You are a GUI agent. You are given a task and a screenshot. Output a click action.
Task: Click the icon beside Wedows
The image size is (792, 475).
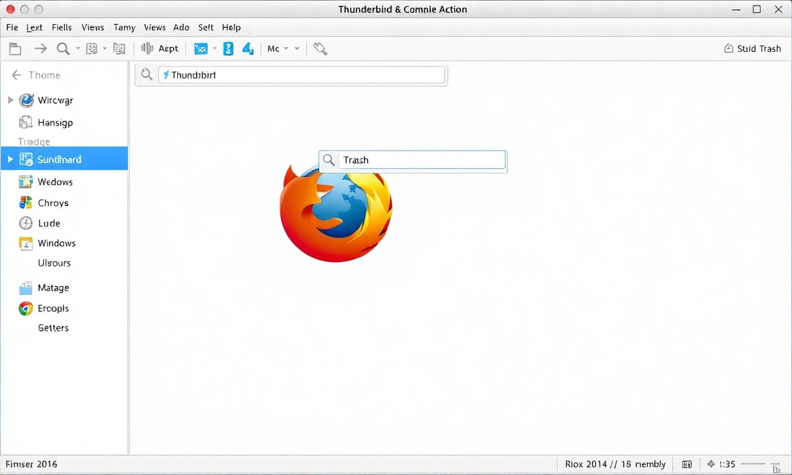click(26, 182)
